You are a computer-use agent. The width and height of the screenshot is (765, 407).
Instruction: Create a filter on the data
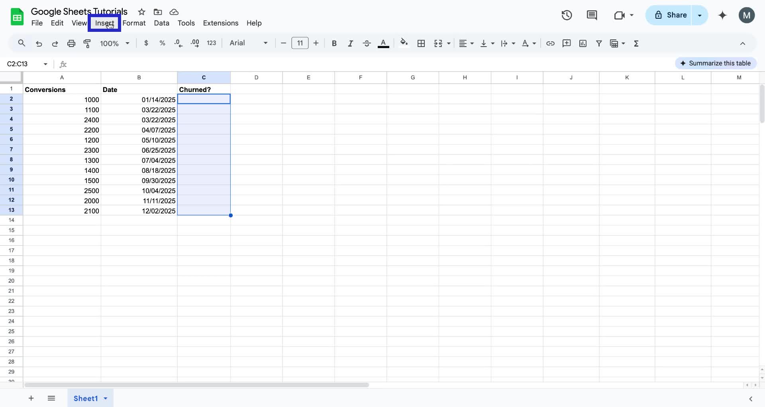(x=599, y=43)
